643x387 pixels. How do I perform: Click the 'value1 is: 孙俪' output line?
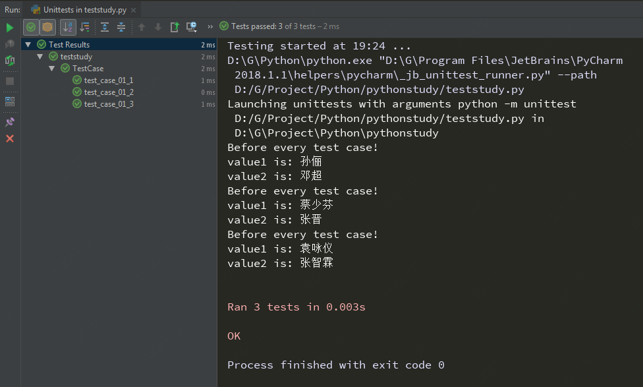[x=274, y=162]
